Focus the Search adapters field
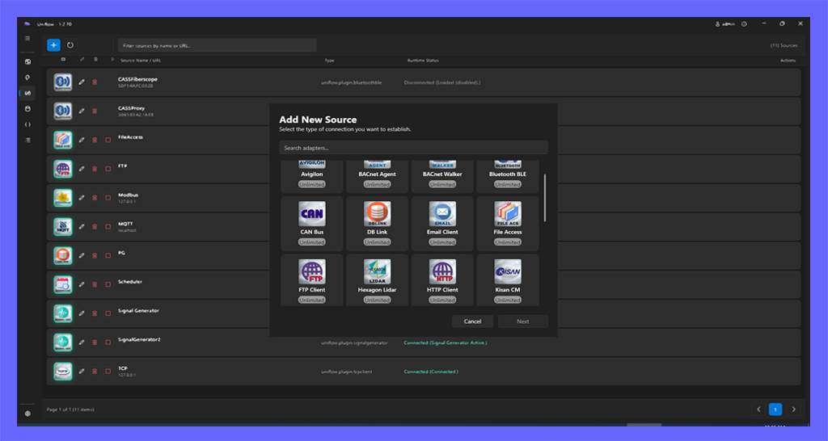The image size is (828, 441). (x=413, y=148)
